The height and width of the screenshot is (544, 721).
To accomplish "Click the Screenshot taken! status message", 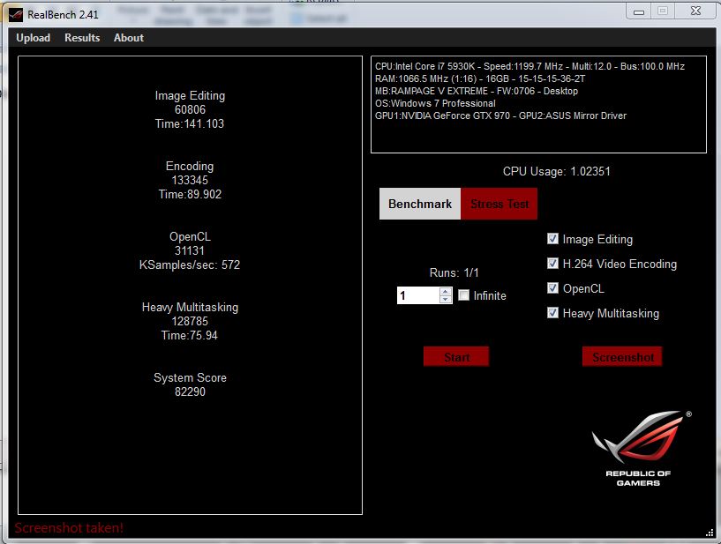I will (x=69, y=528).
